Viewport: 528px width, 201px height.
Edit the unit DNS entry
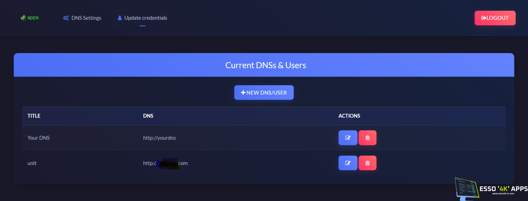[348, 163]
